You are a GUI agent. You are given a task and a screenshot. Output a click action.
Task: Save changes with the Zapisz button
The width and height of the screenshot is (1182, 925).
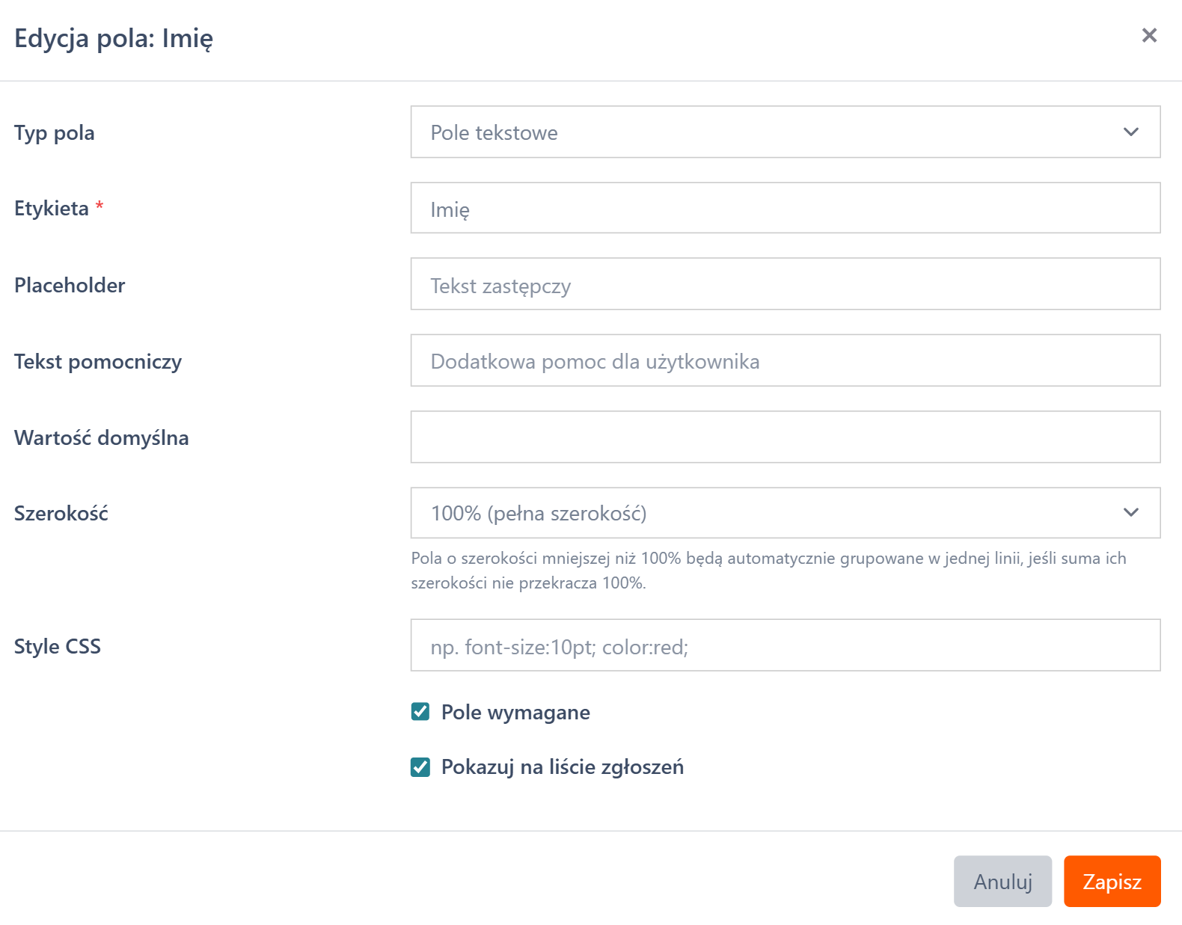[1112, 882]
